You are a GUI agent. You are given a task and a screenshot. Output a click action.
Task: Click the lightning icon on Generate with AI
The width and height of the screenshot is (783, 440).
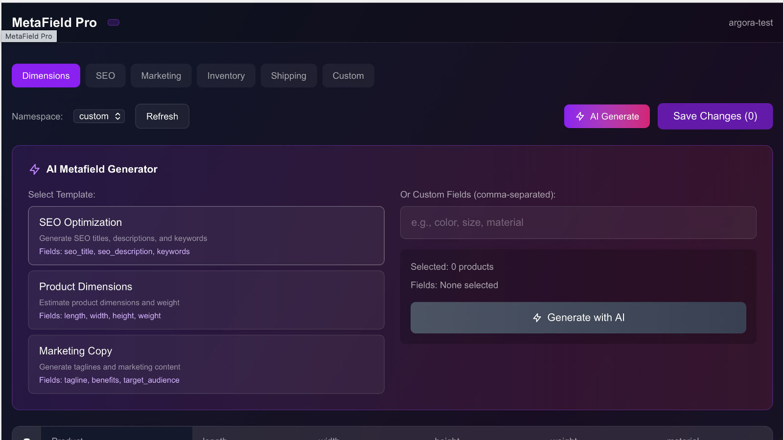click(x=537, y=317)
